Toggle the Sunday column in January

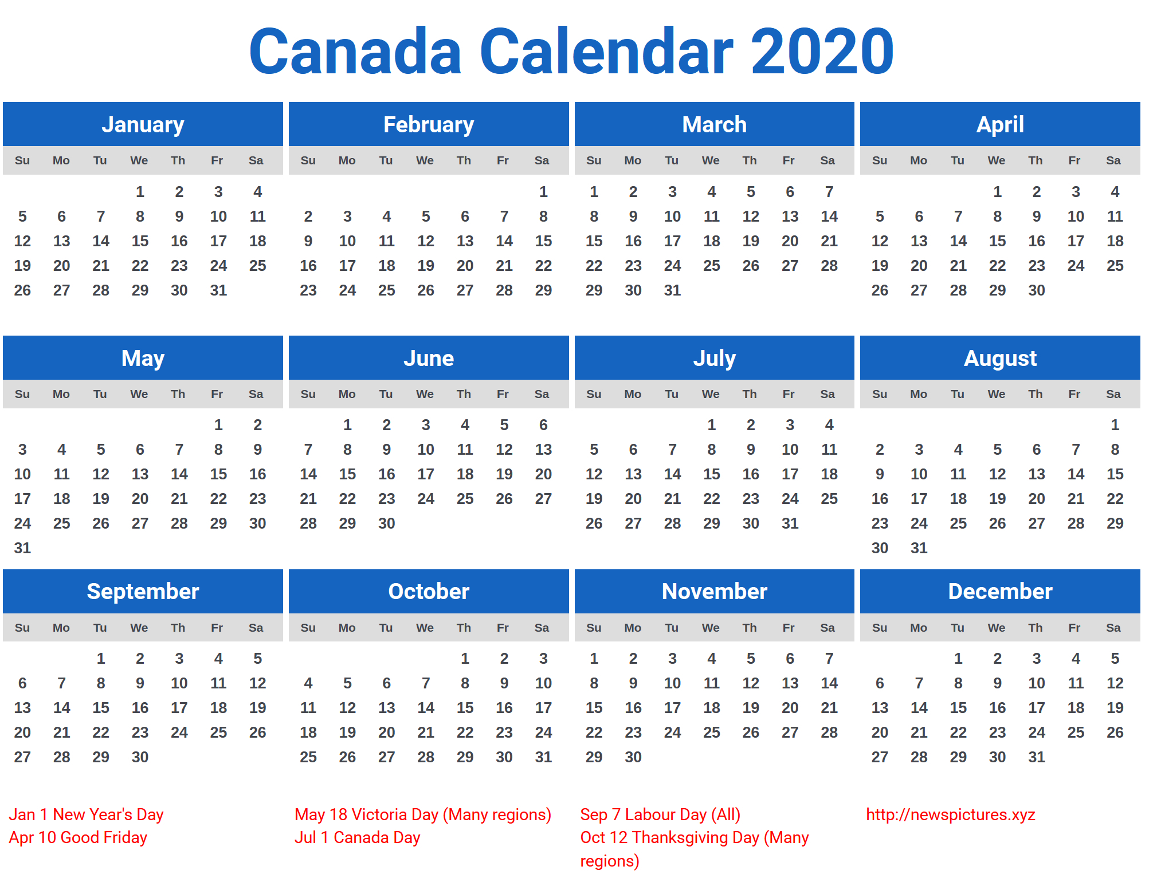(x=23, y=160)
